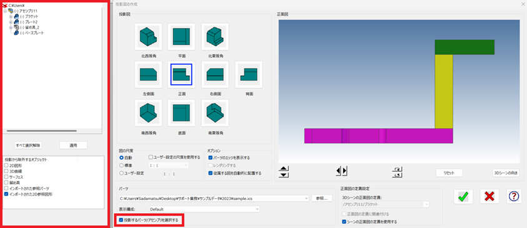Rotate preview upward with the up arrow
The height and width of the screenshot is (228, 527).
click(284, 169)
